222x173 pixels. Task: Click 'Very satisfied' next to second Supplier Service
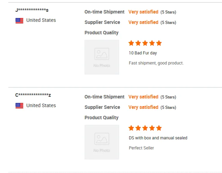(x=143, y=107)
